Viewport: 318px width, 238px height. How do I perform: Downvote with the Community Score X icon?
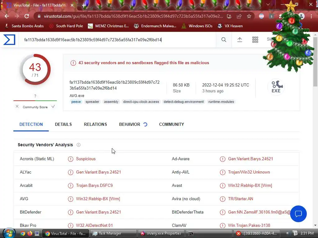17,107
